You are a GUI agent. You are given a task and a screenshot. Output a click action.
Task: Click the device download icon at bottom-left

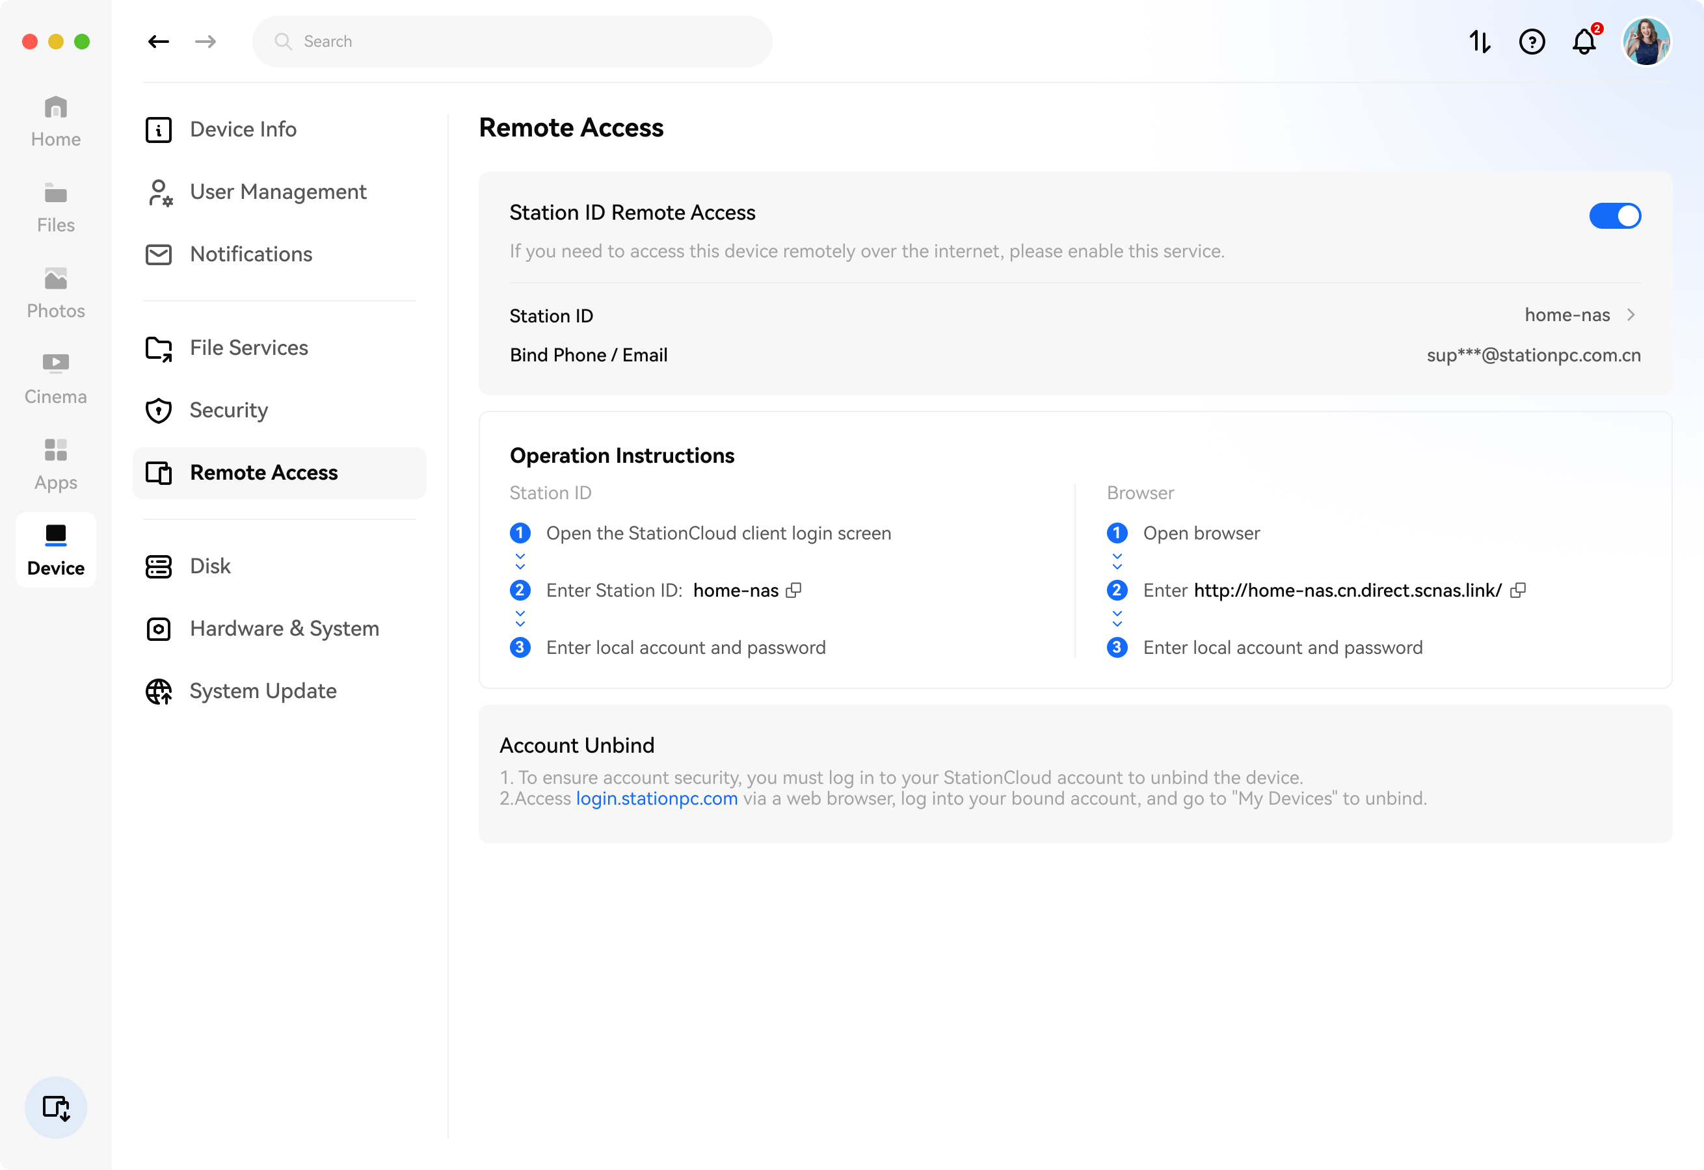pos(56,1107)
